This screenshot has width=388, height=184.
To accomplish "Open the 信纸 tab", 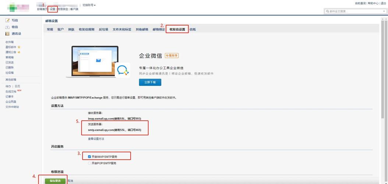I will (x=193, y=29).
